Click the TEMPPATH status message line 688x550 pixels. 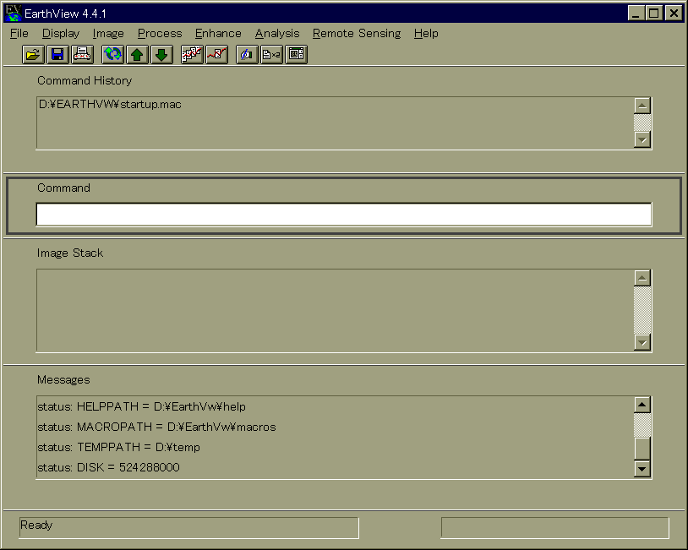click(x=118, y=447)
